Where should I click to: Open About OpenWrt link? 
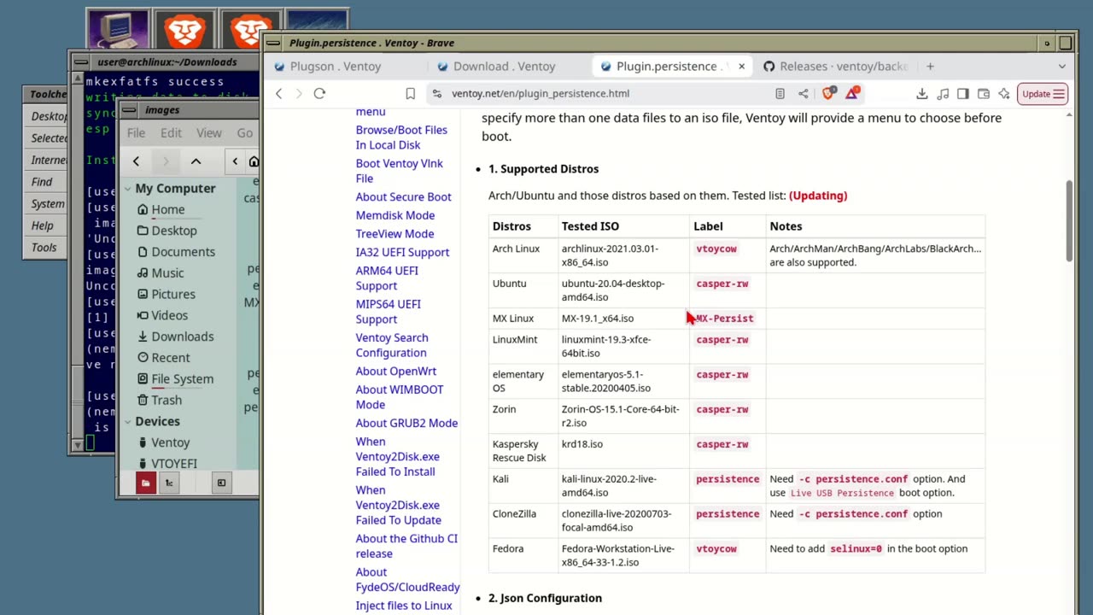pos(395,371)
